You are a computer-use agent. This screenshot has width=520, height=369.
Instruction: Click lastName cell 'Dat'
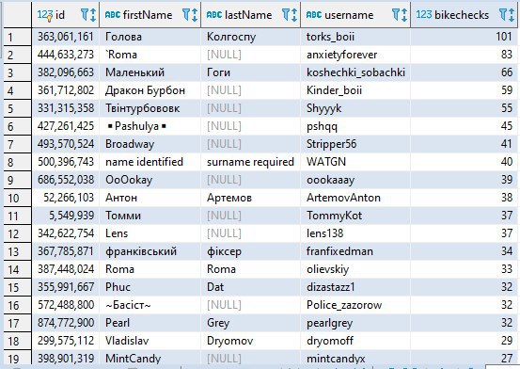coord(250,287)
